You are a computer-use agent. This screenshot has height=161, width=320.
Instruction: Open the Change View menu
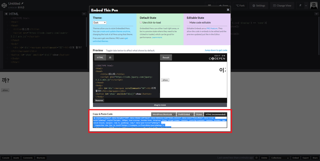coord(282,5)
